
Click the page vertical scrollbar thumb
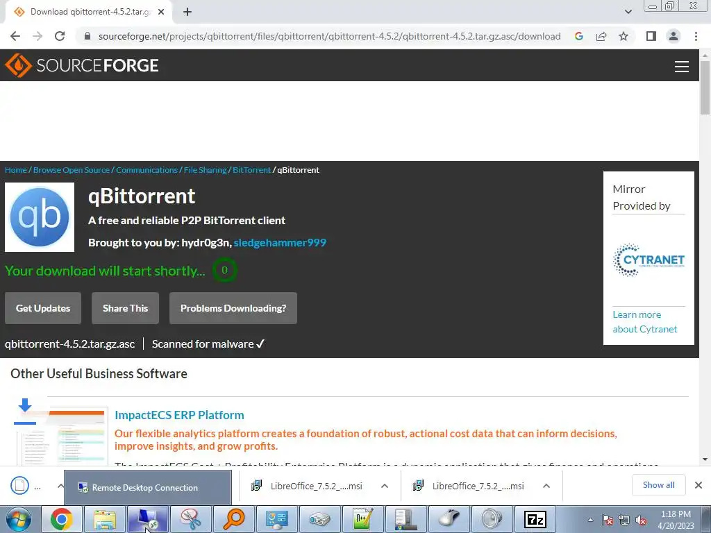[x=705, y=87]
